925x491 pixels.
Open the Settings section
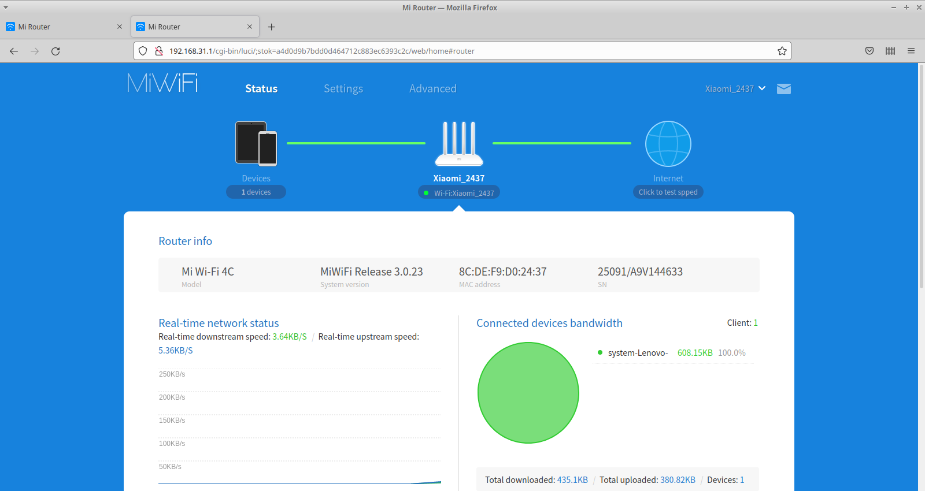[343, 88]
